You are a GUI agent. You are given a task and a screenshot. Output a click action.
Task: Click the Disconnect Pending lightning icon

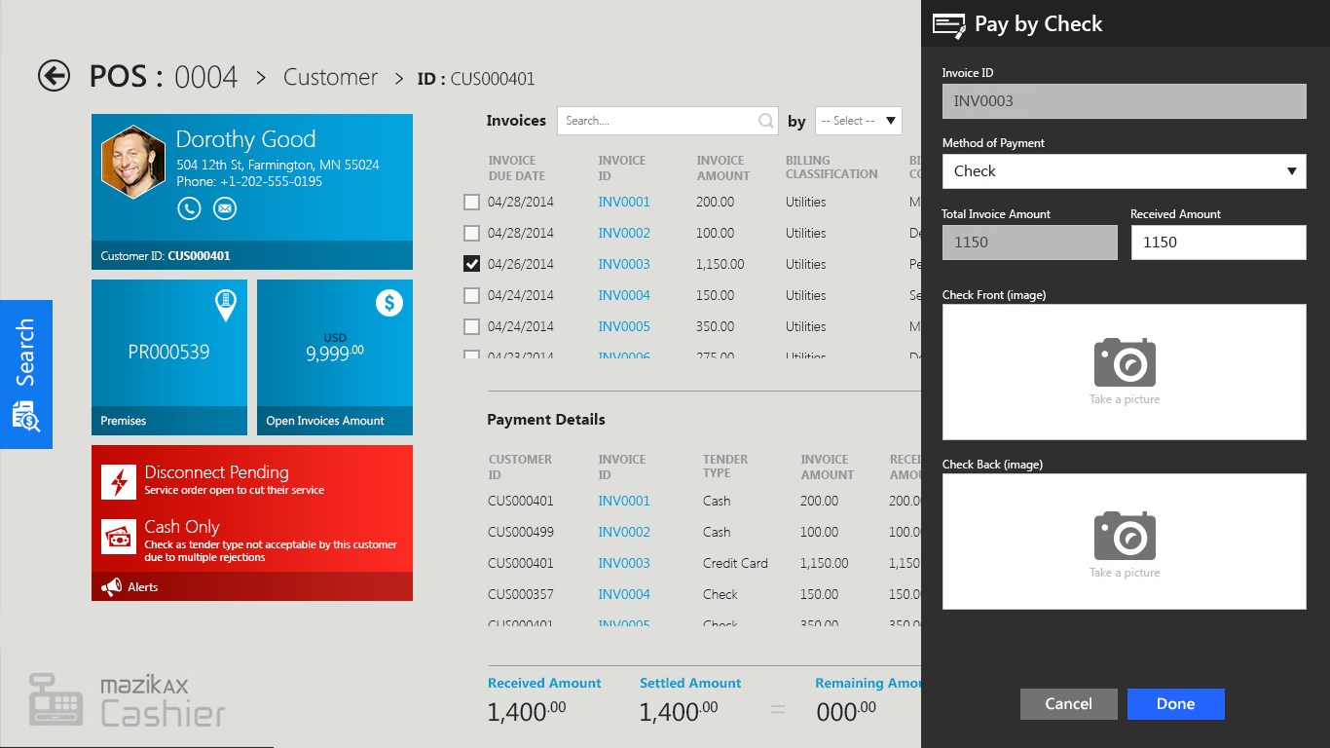[x=119, y=481]
